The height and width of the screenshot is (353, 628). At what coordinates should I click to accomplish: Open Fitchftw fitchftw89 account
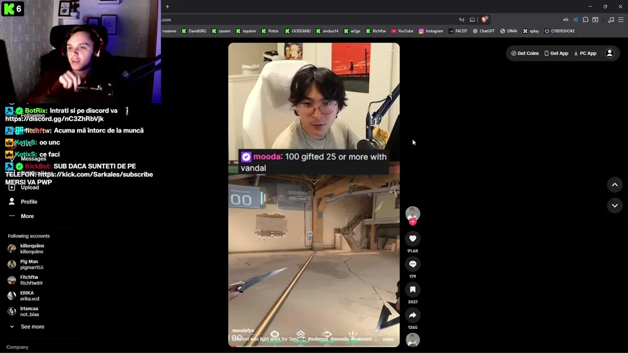click(x=25, y=280)
